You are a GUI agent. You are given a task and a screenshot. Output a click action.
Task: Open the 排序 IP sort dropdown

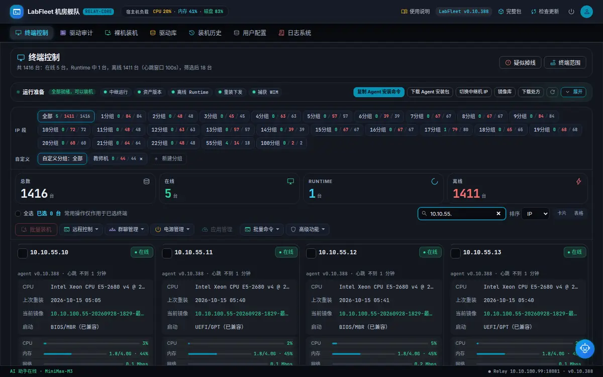[535, 214]
